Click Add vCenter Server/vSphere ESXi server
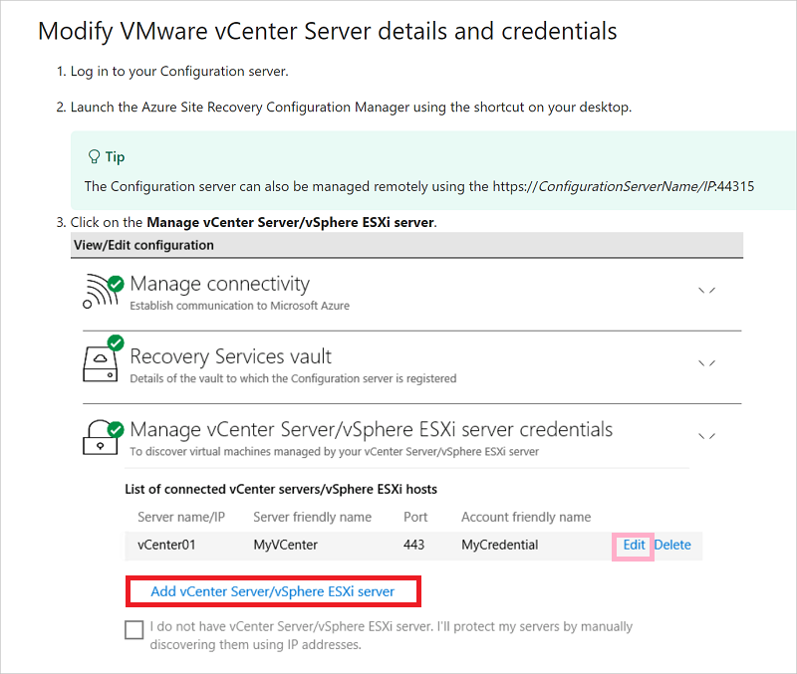This screenshot has width=797, height=674. pos(273,590)
